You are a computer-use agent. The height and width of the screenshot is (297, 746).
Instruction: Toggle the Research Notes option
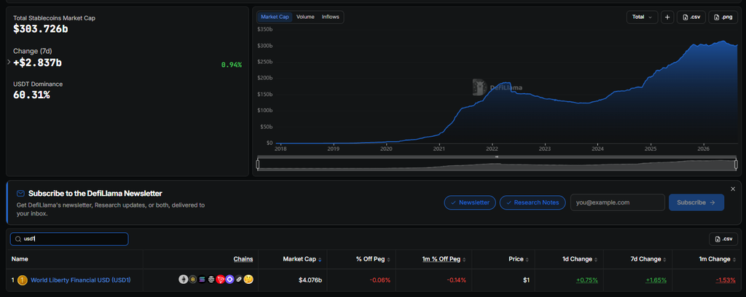(x=533, y=202)
